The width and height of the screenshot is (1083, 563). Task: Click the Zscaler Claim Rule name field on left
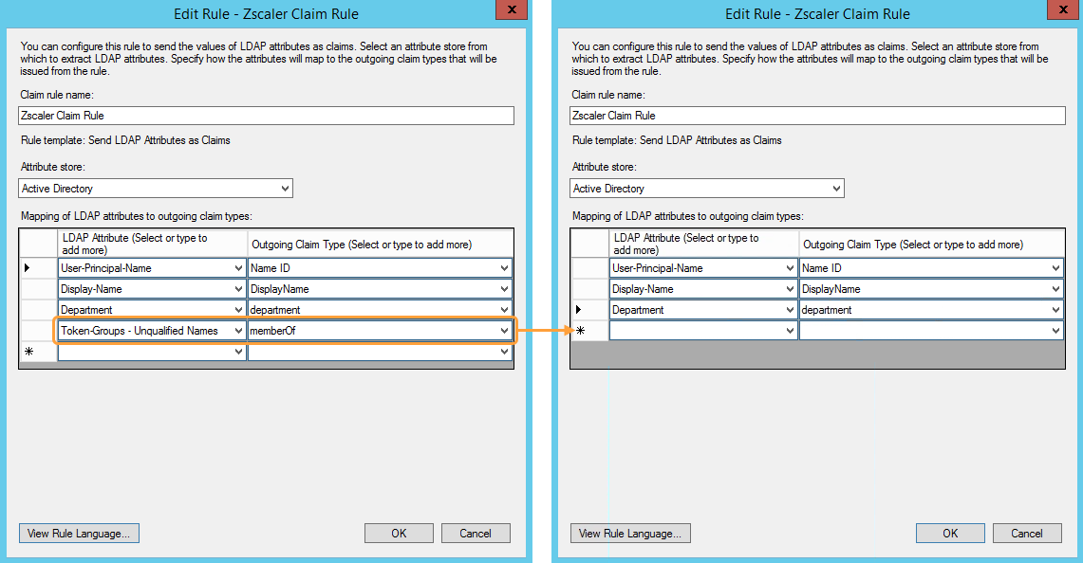[266, 116]
